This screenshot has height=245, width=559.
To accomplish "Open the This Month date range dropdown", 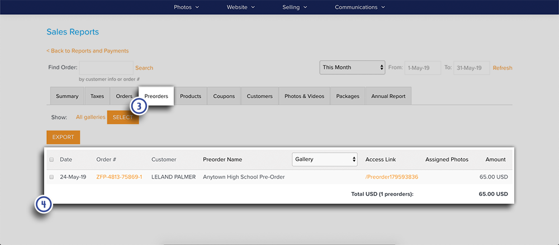I will pos(353,68).
